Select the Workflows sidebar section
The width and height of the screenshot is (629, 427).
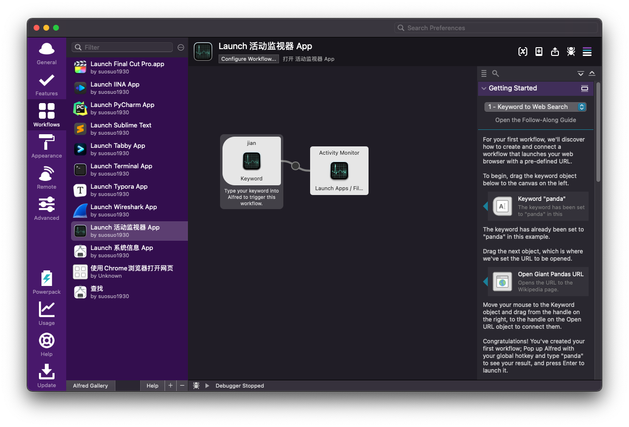(x=47, y=116)
